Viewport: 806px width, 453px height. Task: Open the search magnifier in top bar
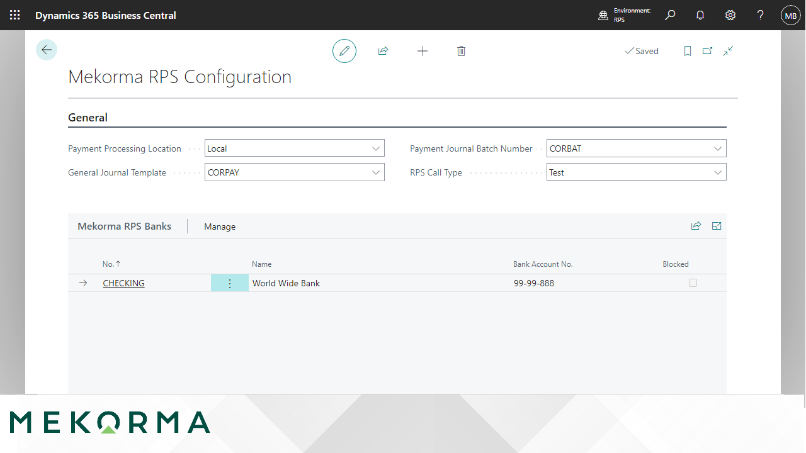coord(670,15)
